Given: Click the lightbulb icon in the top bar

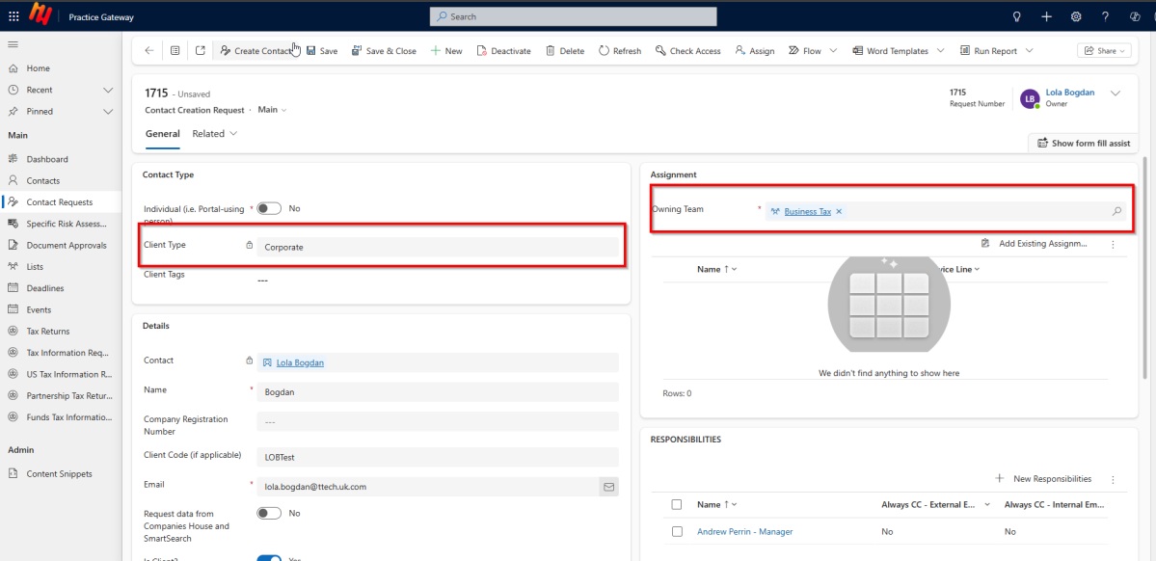Looking at the screenshot, I should click(1017, 16).
